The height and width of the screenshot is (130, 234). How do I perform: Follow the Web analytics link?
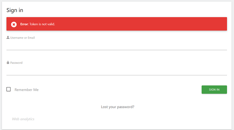23,119
